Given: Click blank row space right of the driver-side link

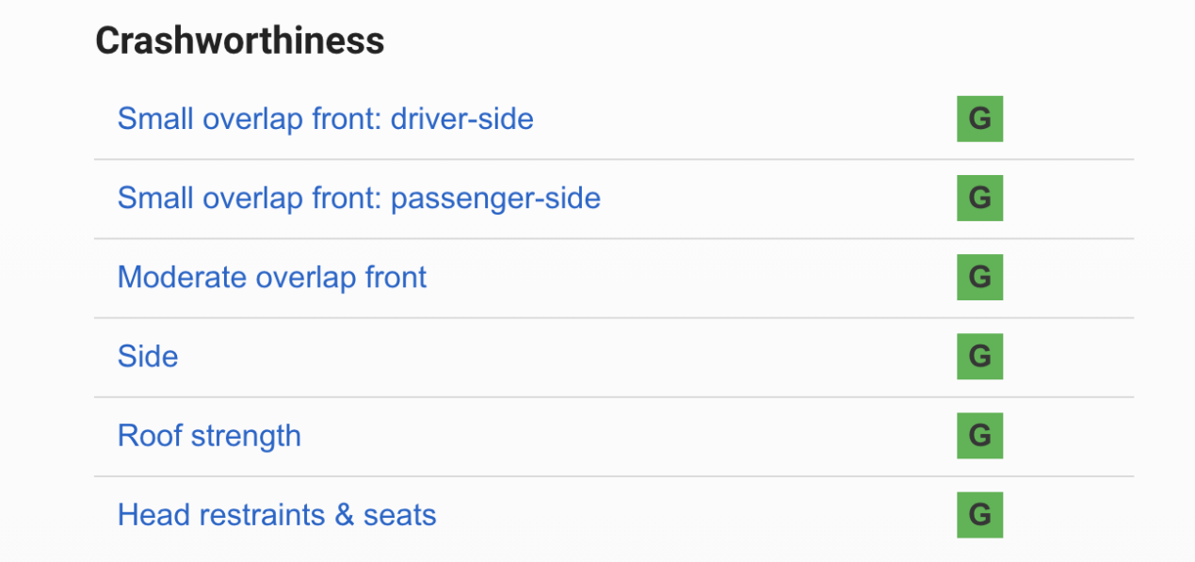Looking at the screenshot, I should (744, 120).
